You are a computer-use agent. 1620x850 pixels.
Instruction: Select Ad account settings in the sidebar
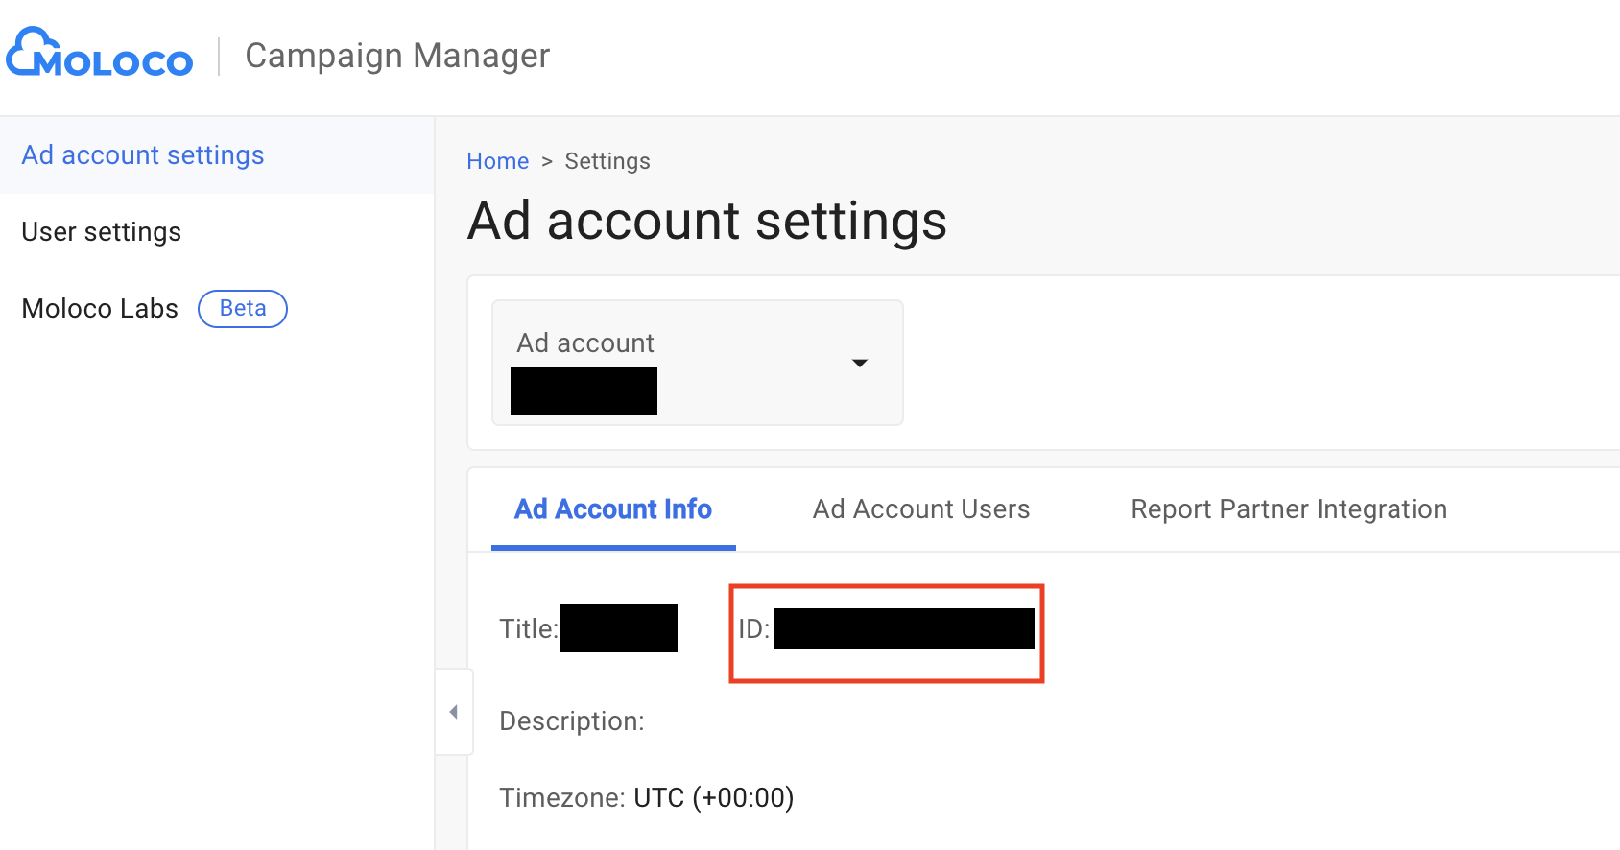(143, 155)
